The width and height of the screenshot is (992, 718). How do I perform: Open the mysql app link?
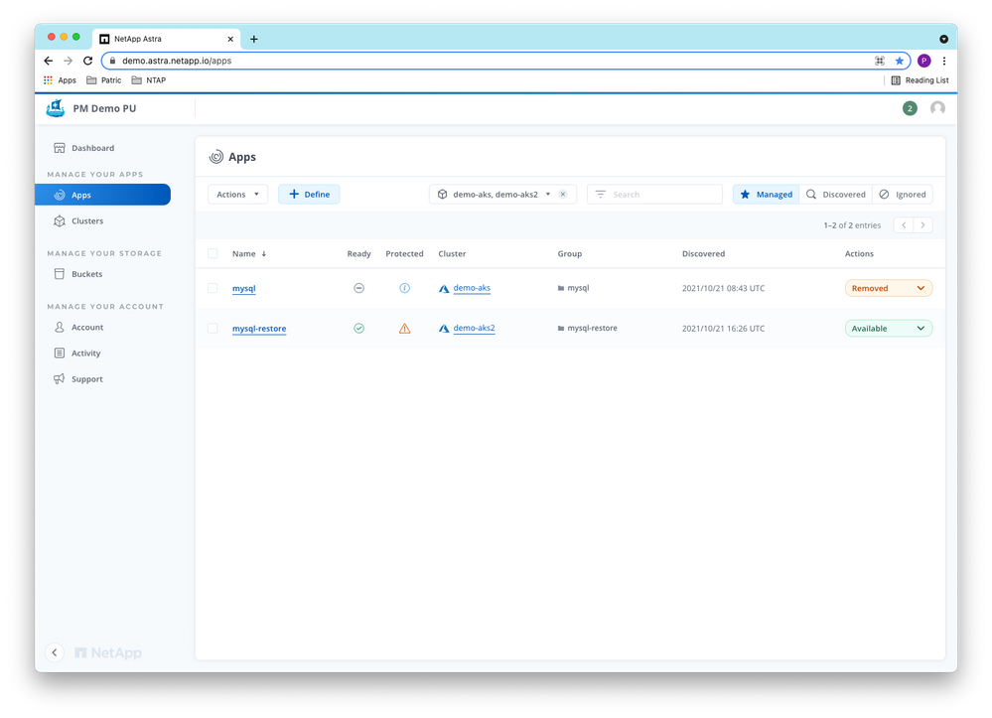click(x=243, y=288)
